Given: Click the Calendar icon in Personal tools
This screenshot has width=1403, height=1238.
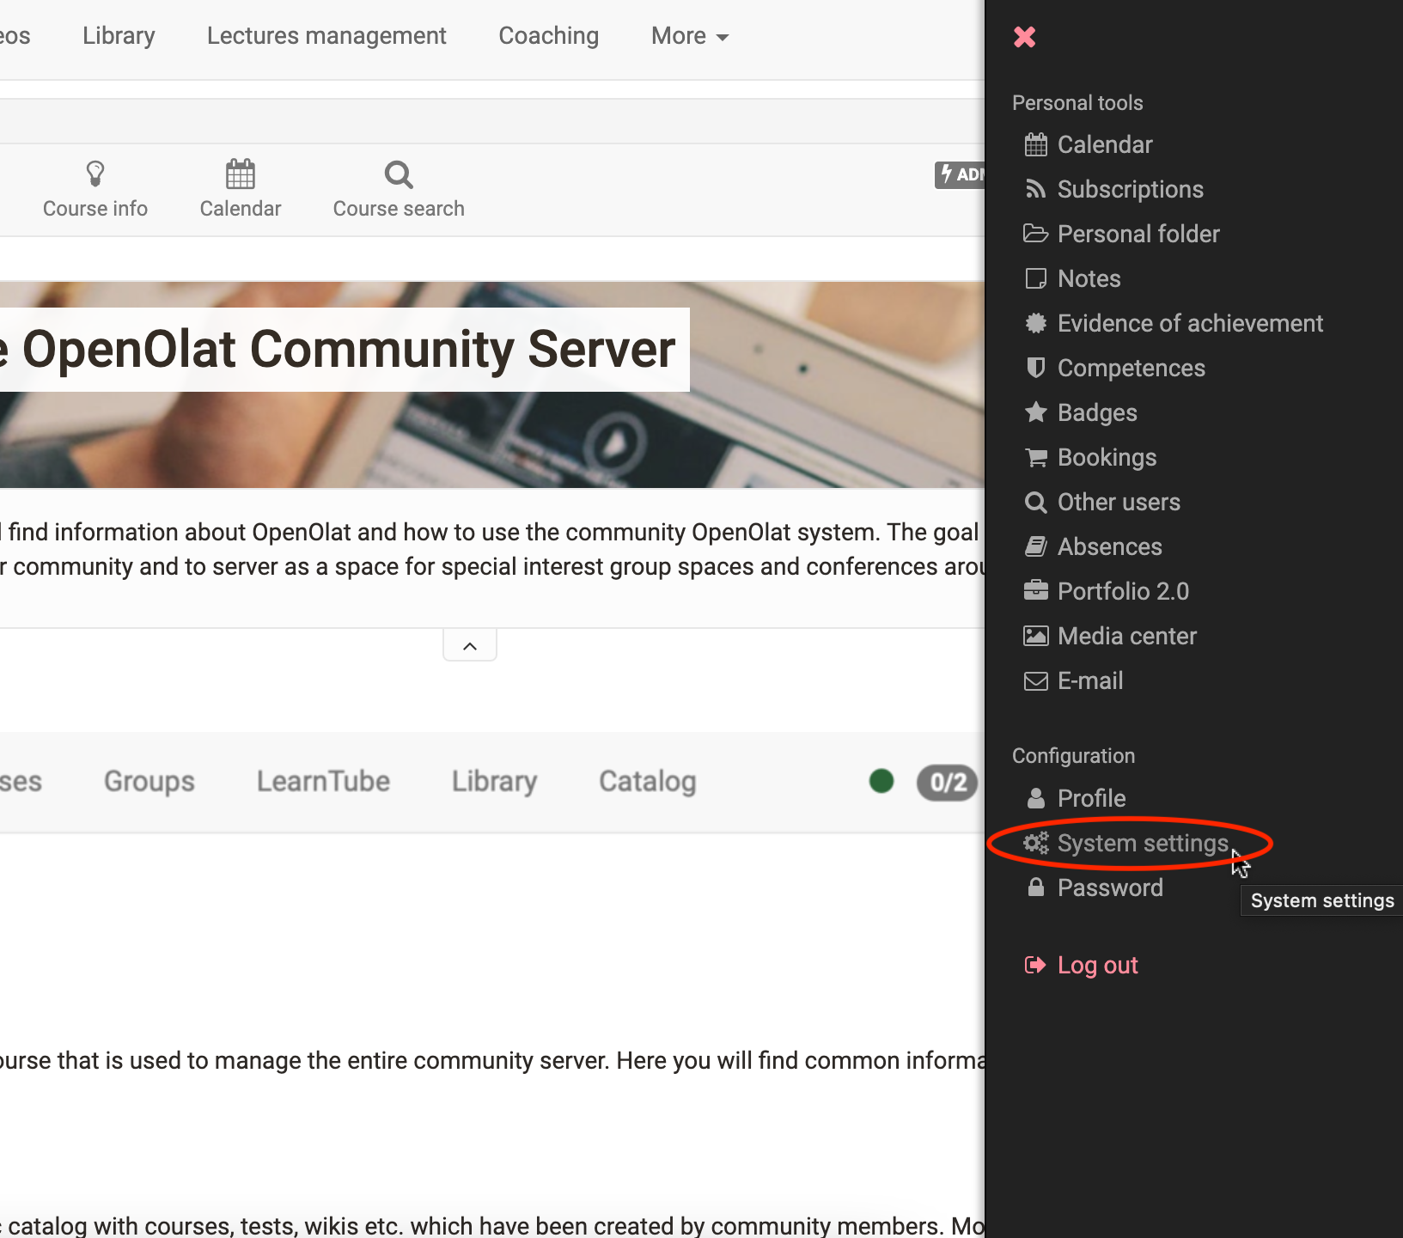Looking at the screenshot, I should coord(1036,144).
